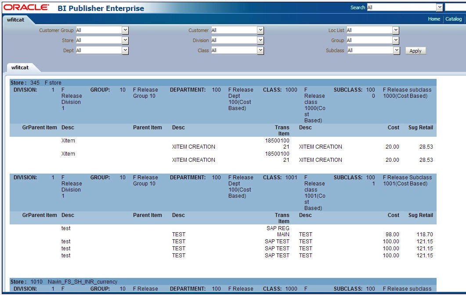Select the wfitcat report tab
The height and width of the screenshot is (295, 466).
[x=20, y=68]
